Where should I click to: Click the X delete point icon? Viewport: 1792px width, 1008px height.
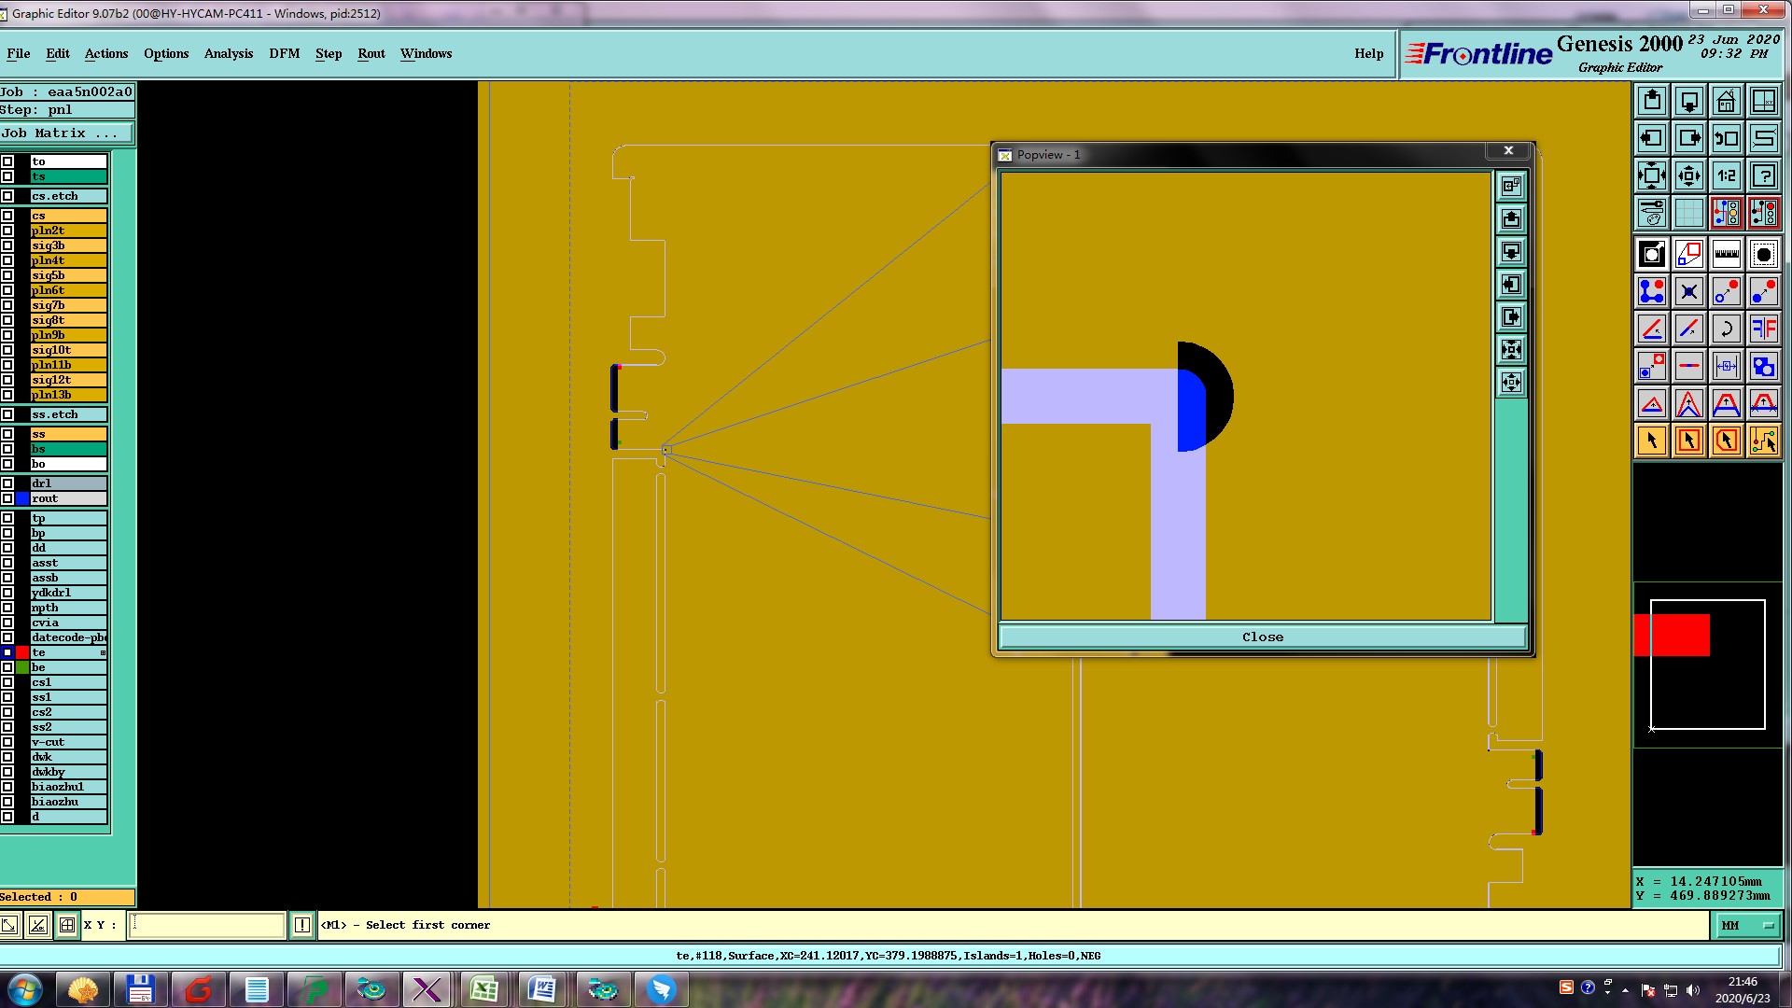pos(1689,291)
